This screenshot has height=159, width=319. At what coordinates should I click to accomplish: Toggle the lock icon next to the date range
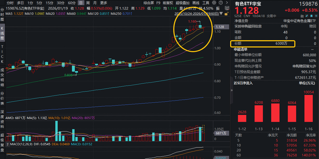(226, 14)
